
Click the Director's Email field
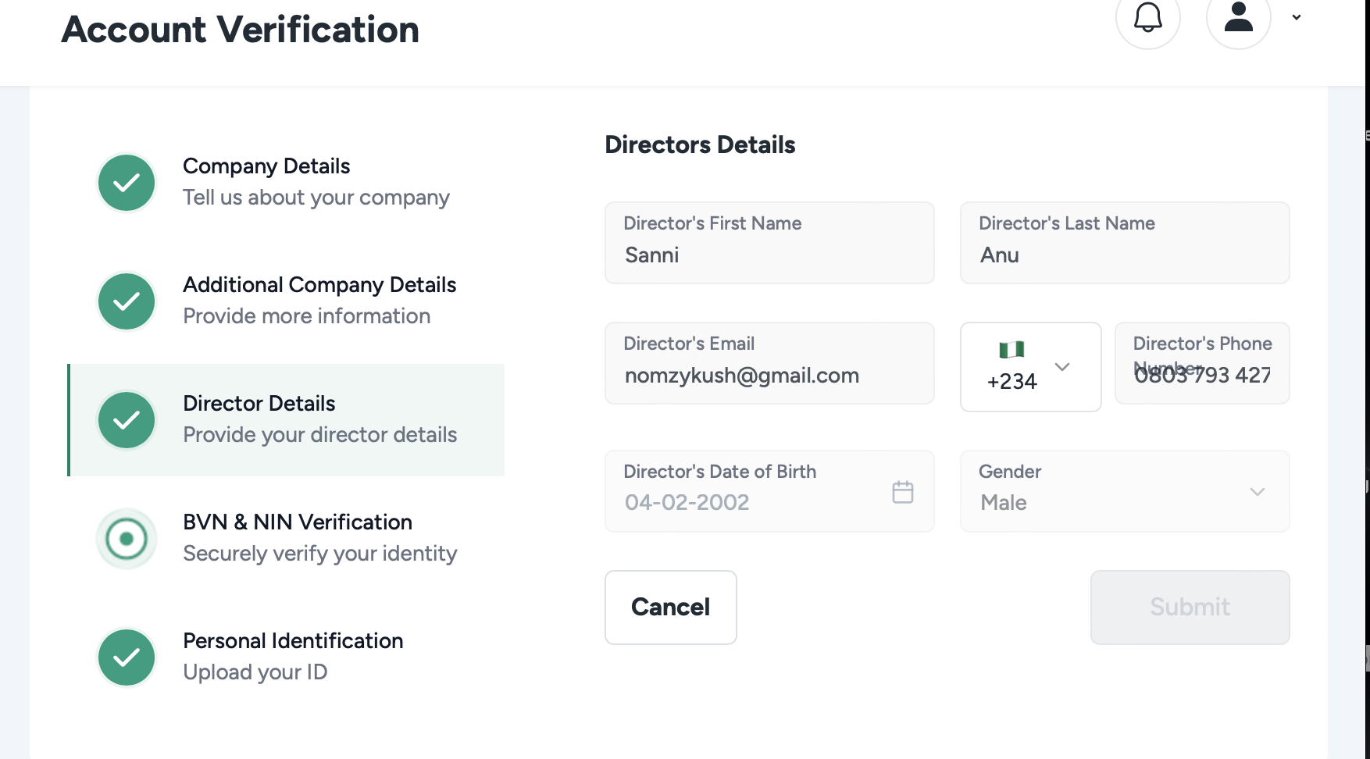769,375
